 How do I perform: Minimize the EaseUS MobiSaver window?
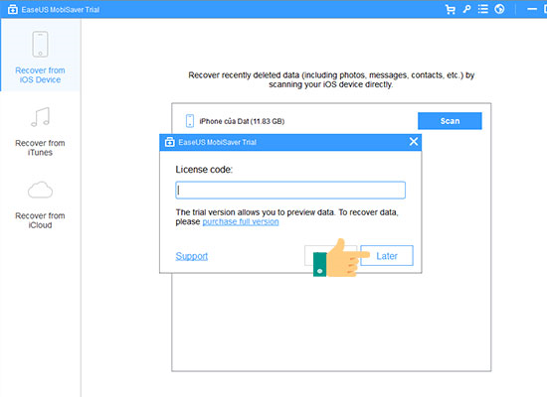(x=532, y=9)
